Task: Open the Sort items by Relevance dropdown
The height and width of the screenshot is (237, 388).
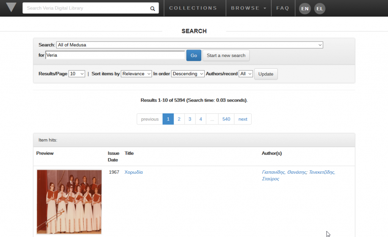Action: point(136,74)
